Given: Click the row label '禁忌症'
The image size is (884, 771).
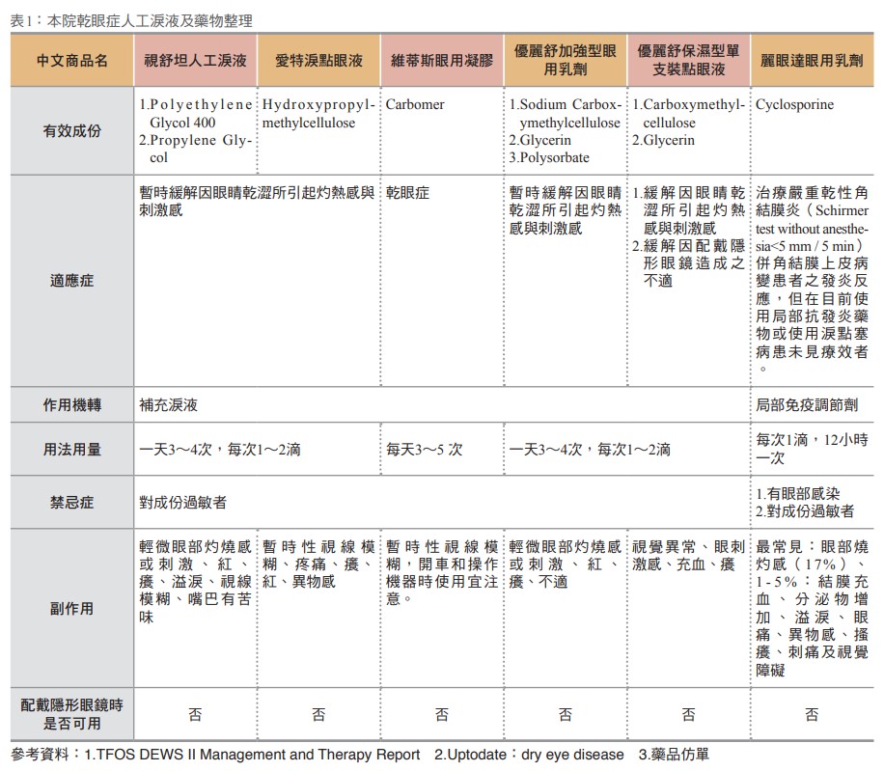Looking at the screenshot, I should (x=71, y=502).
